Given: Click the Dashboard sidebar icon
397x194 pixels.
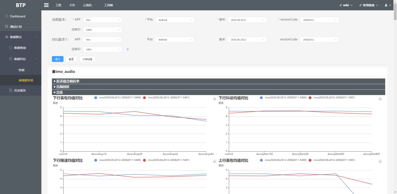Looking at the screenshot, I should (x=7, y=16).
